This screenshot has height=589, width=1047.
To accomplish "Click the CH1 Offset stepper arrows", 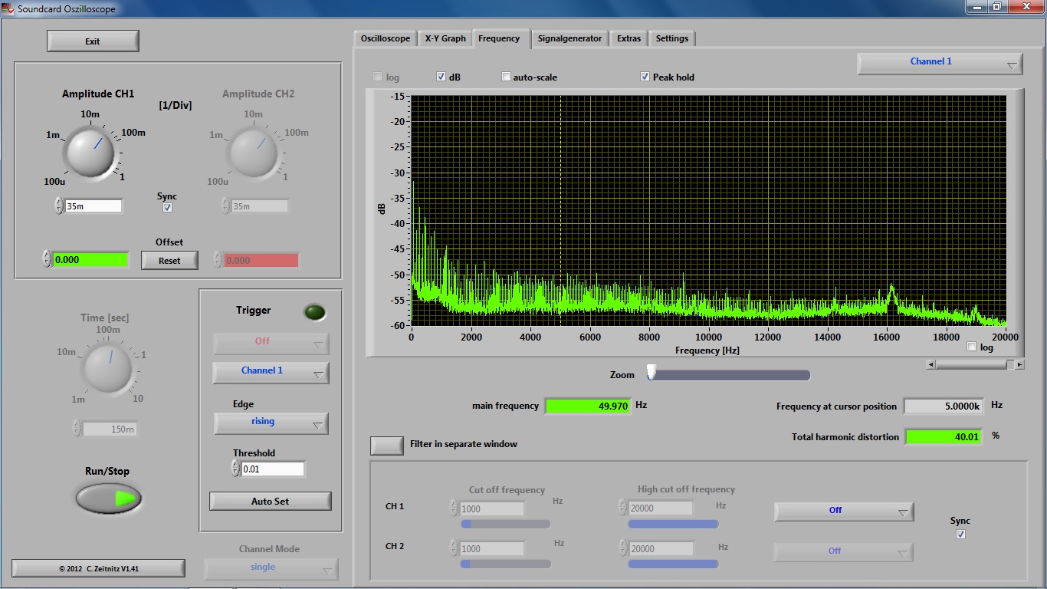I will tap(47, 259).
